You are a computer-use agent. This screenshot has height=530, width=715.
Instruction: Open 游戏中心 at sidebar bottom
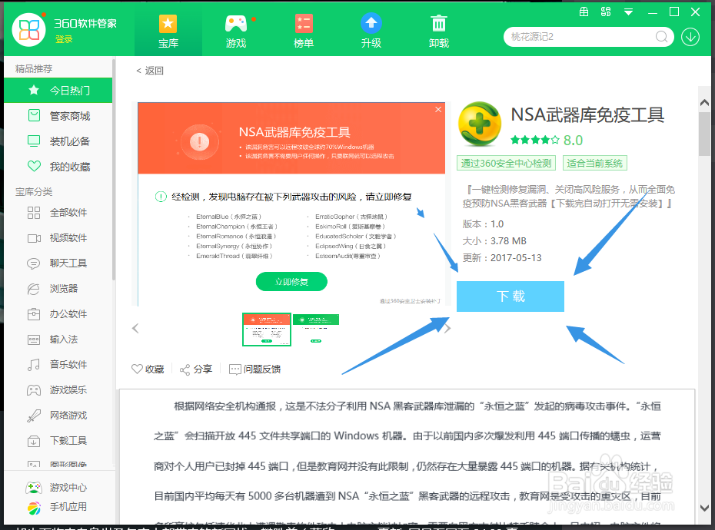point(57,488)
